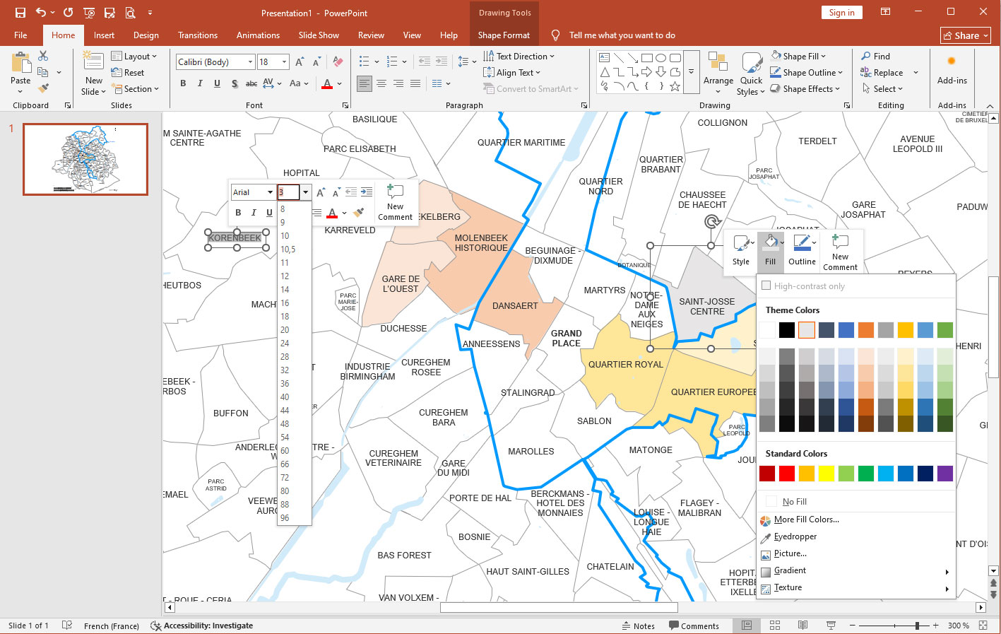Pick the orange theme color swatch
Viewport: 1001px width, 634px height.
pos(866,330)
